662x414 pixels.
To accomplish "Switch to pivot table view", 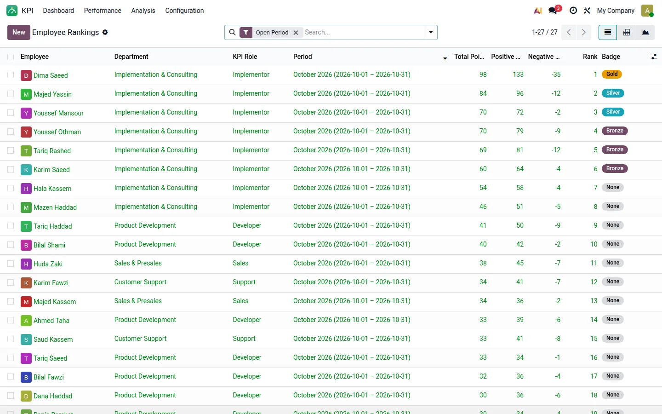I will pyautogui.click(x=627, y=32).
